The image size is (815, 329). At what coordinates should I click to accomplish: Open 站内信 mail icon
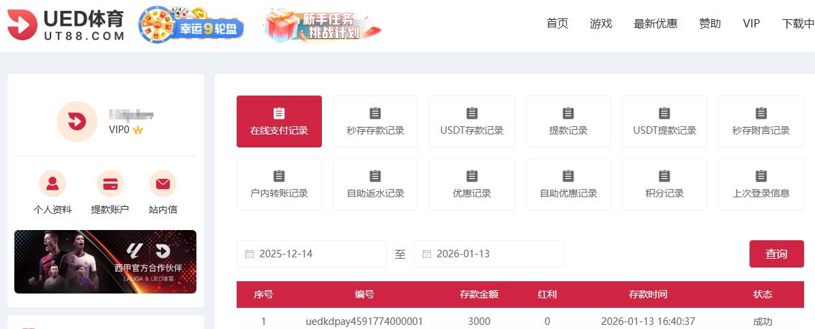coord(162,184)
